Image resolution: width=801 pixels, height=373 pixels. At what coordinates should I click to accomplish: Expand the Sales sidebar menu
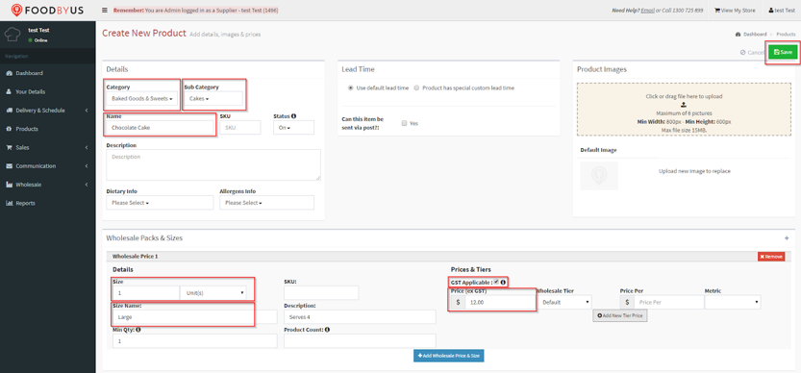tap(47, 148)
